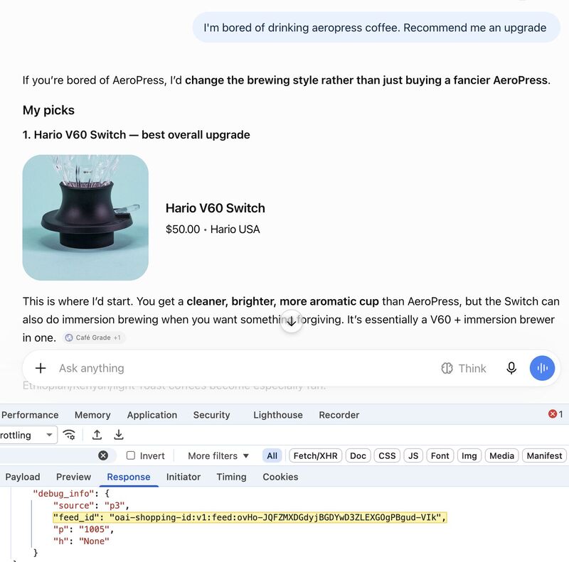The width and height of the screenshot is (569, 562).
Task: Filter requests by Font type
Action: (x=440, y=455)
